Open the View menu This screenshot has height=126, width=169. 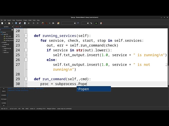(14, 20)
